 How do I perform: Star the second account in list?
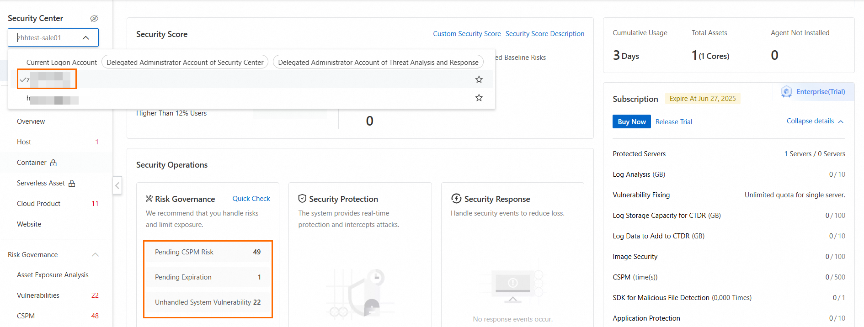(479, 98)
